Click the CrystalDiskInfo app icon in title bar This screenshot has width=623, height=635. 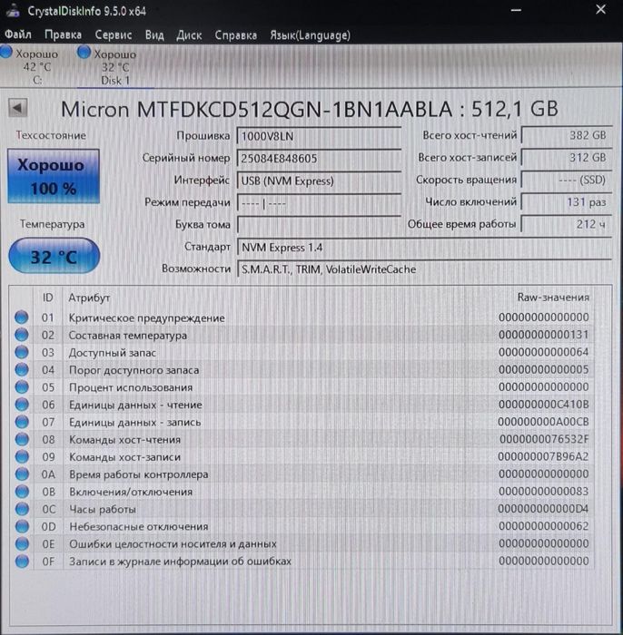[x=13, y=11]
